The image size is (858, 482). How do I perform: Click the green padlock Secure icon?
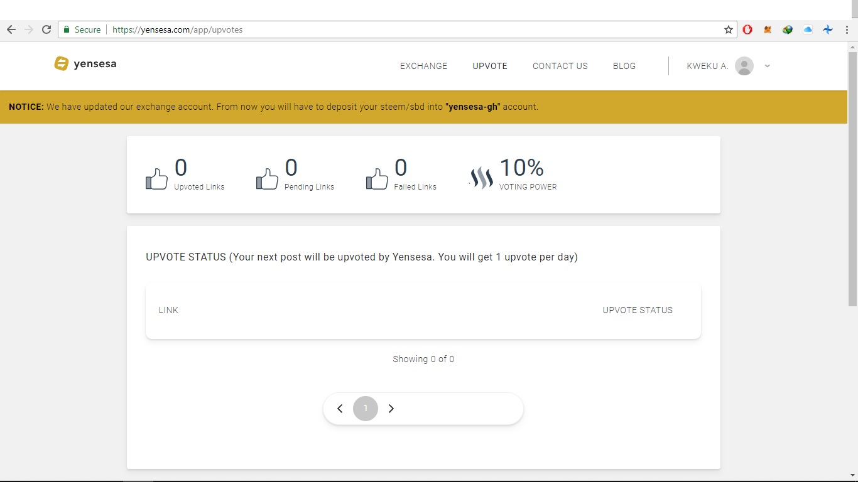(x=67, y=29)
